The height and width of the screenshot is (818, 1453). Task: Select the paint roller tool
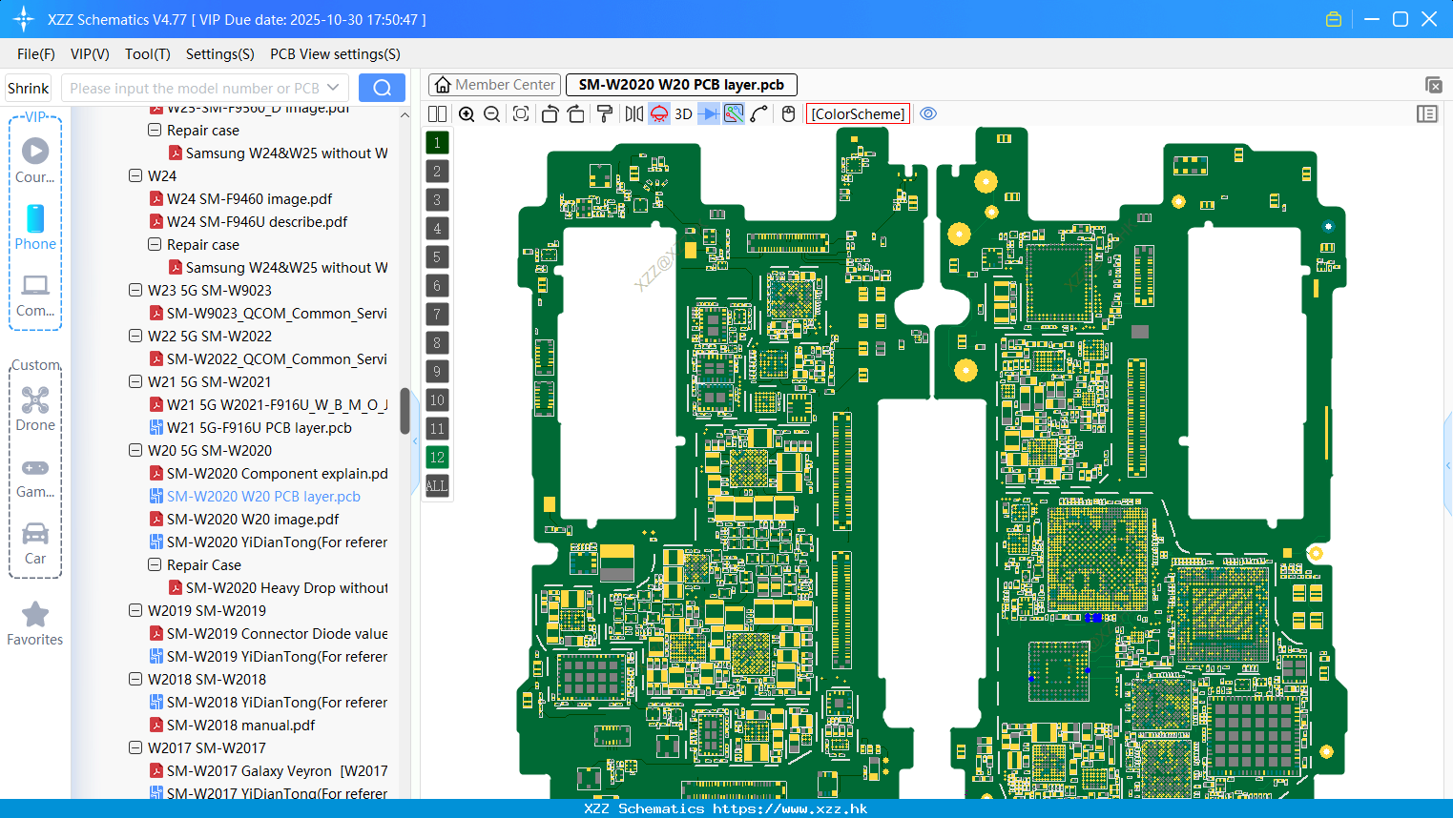coord(605,113)
